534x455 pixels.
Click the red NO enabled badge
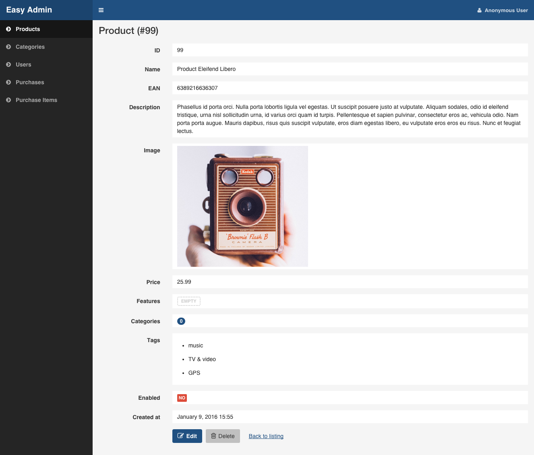pyautogui.click(x=182, y=398)
